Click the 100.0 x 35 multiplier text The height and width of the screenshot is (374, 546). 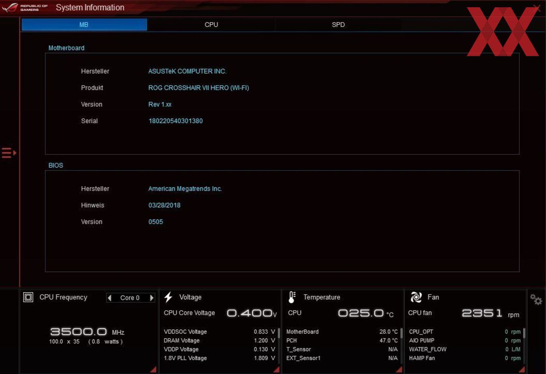(x=64, y=342)
